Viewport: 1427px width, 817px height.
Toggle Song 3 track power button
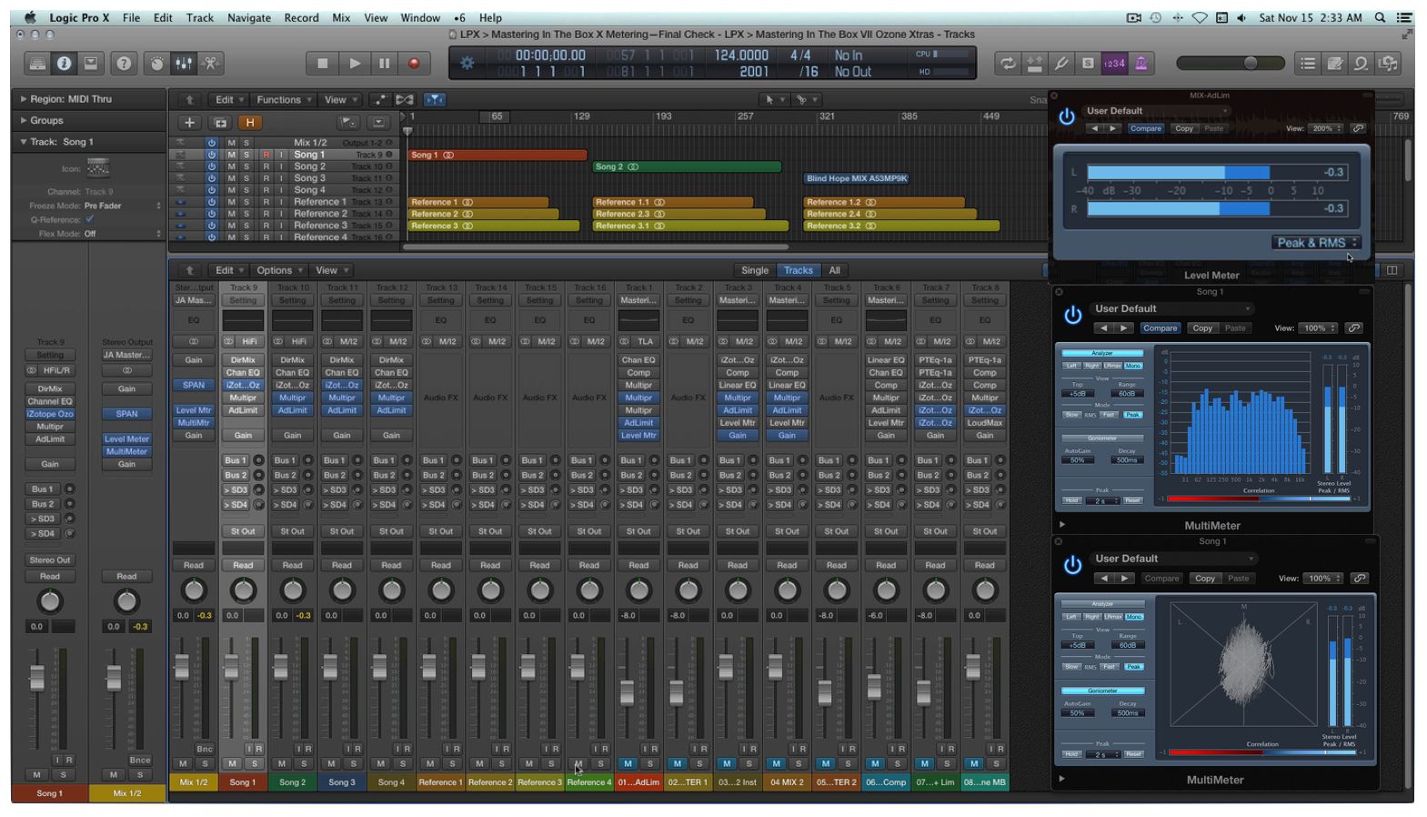pos(212,178)
